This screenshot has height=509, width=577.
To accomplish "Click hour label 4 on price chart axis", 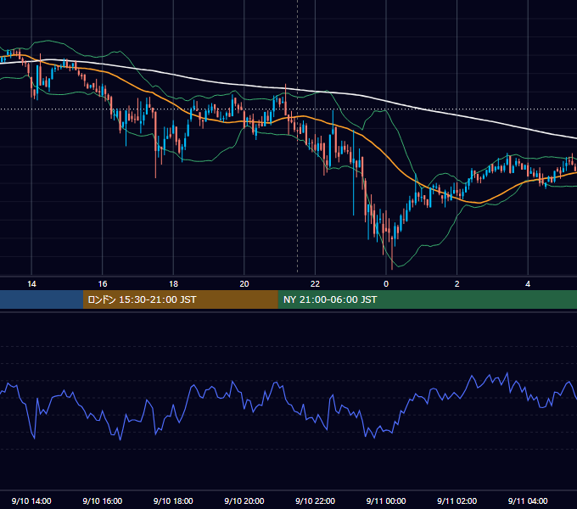I will tap(528, 284).
